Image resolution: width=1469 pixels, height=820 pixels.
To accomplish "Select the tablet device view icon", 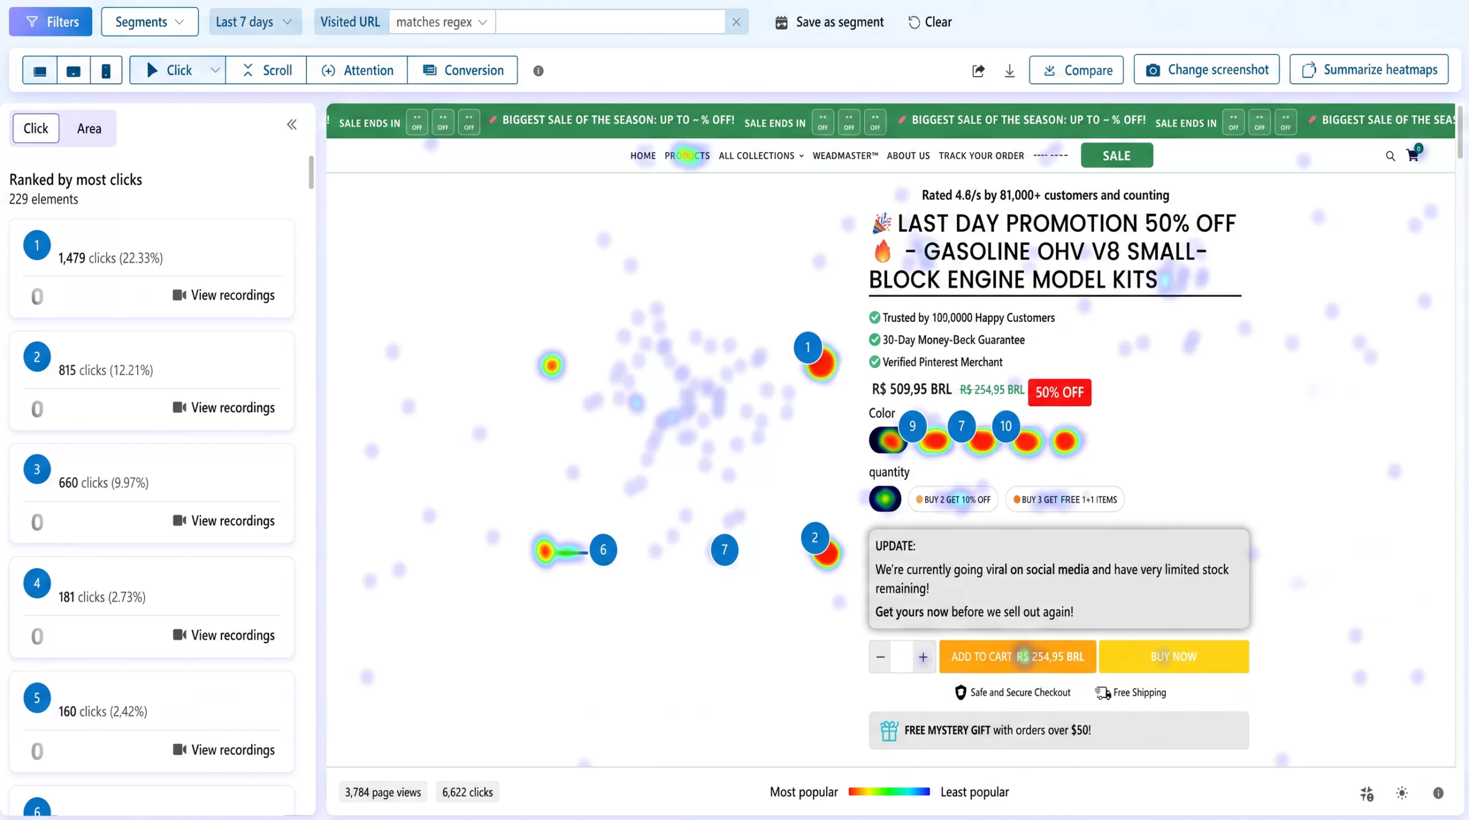I will tap(73, 71).
